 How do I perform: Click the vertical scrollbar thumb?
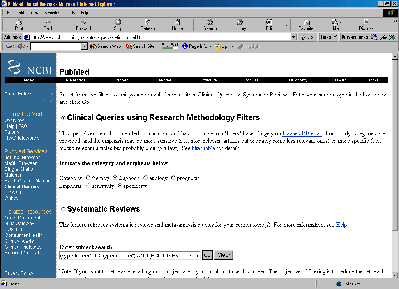pyautogui.click(x=395, y=145)
